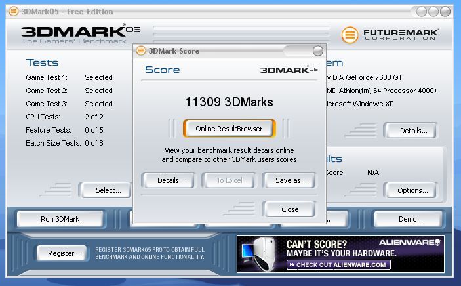
Task: Click the 'Batch Size Tests:' label
Action: (x=53, y=143)
